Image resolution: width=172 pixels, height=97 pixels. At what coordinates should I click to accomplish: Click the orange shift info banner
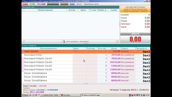135,9
